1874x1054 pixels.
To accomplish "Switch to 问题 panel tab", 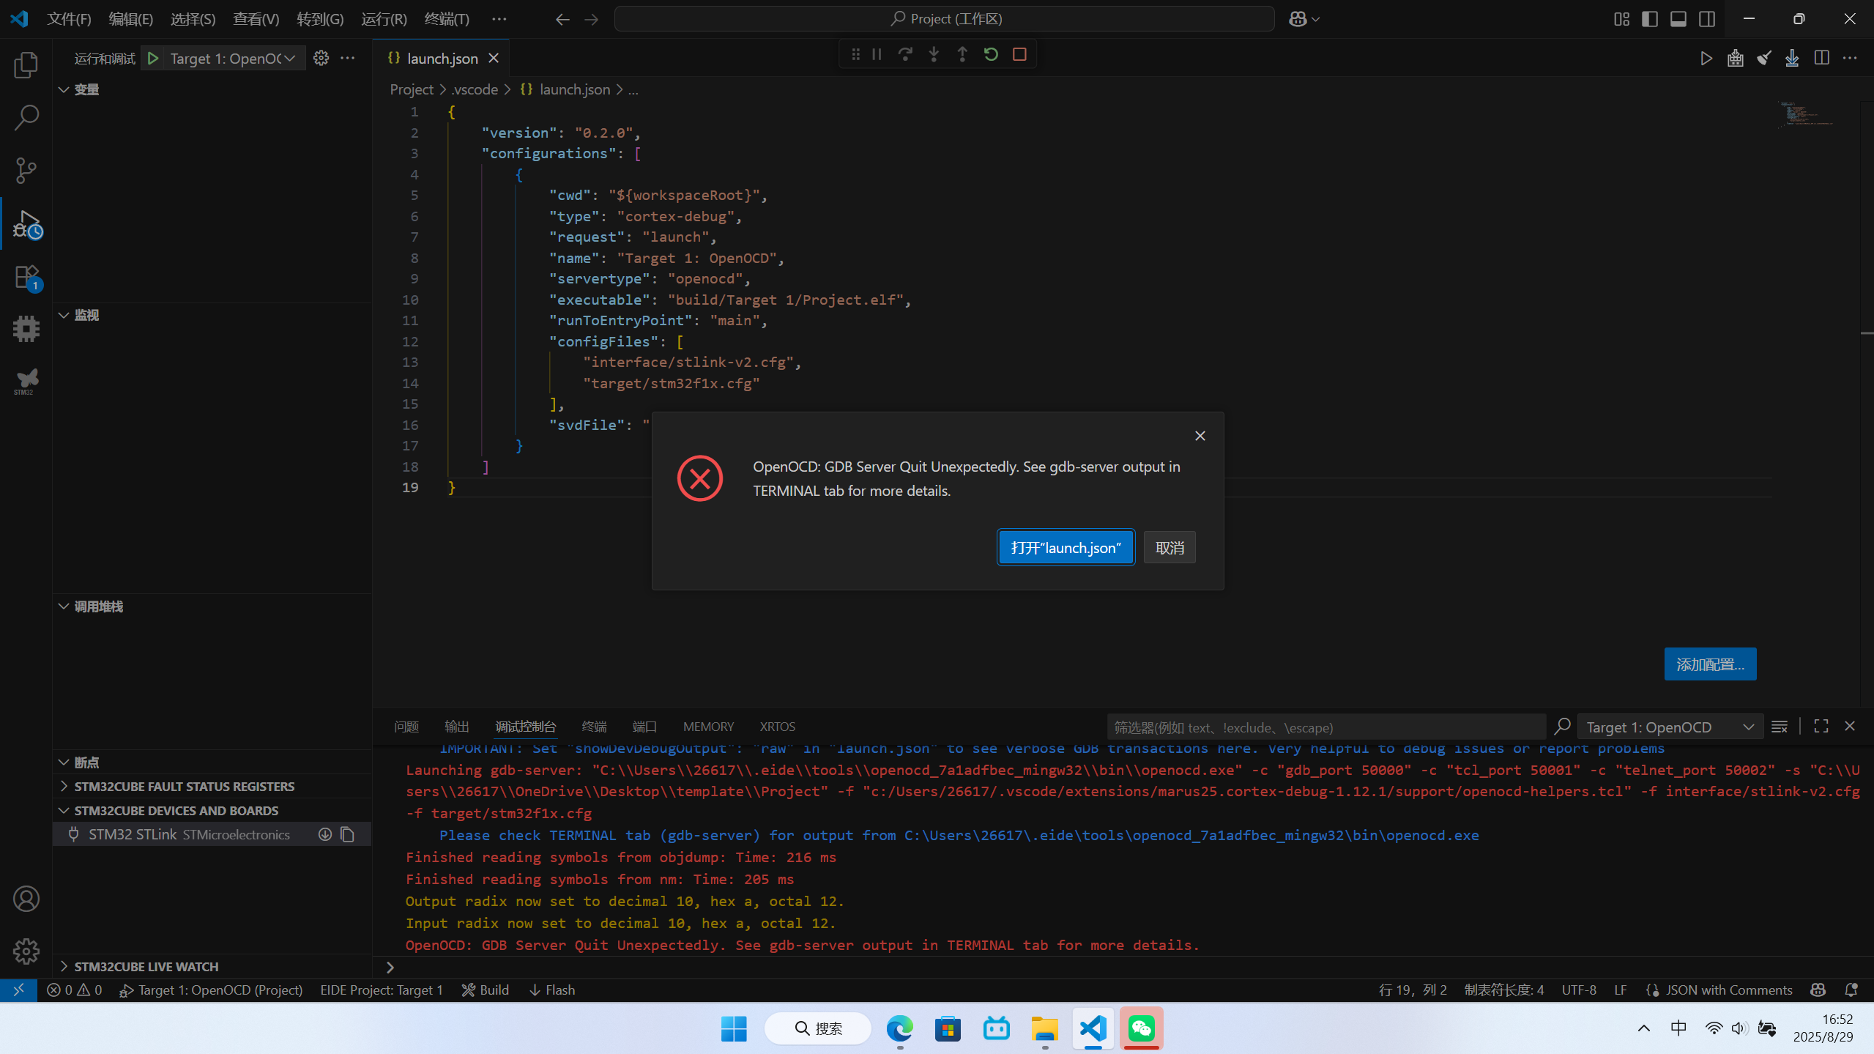I will coord(406,727).
